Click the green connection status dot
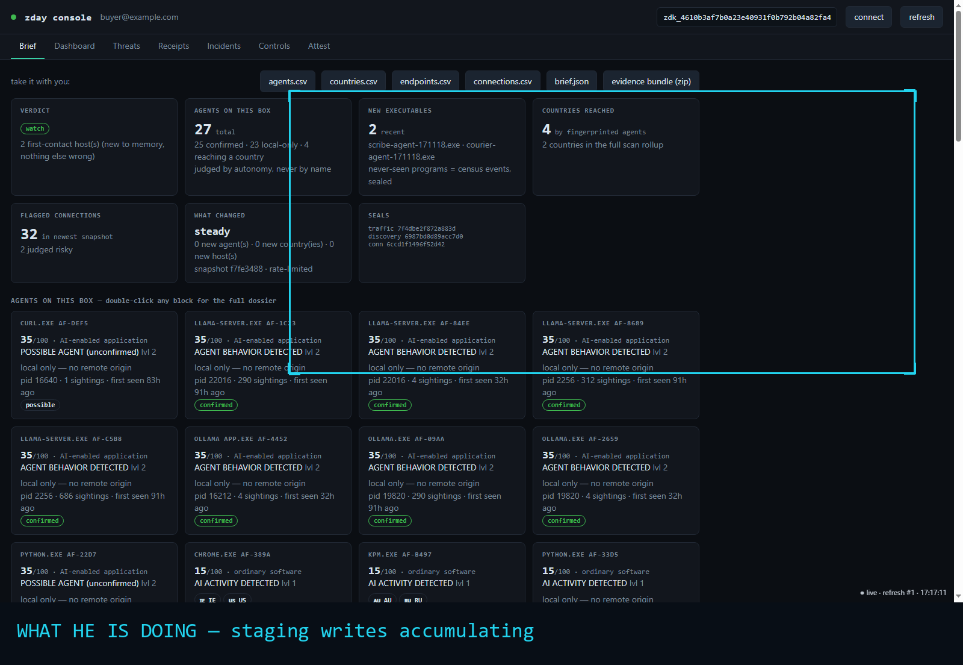 coord(14,17)
